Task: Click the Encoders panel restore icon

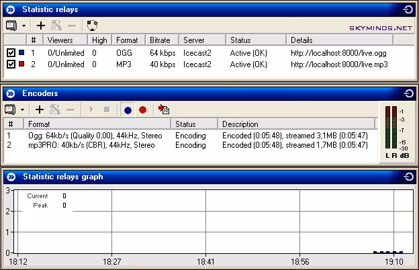Action: 408,93
